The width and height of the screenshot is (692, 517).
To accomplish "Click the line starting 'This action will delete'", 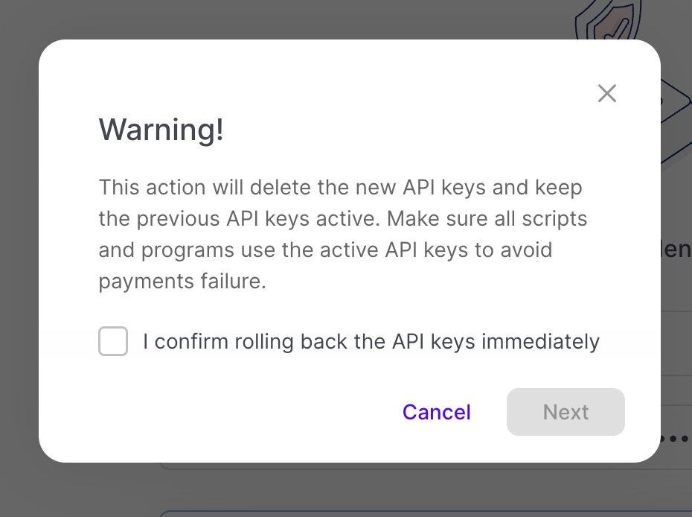I will [x=340, y=187].
